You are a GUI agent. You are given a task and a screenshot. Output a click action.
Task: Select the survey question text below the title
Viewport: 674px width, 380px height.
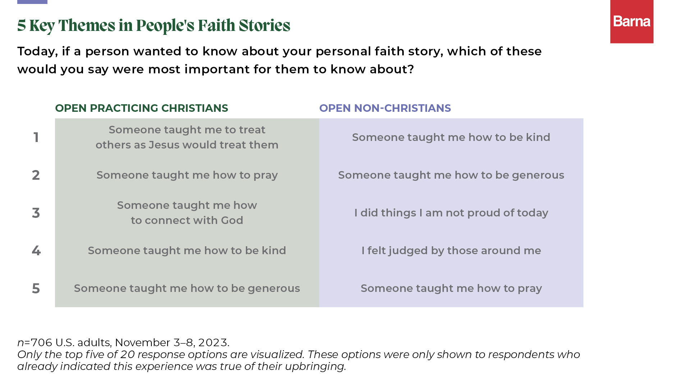tap(279, 60)
